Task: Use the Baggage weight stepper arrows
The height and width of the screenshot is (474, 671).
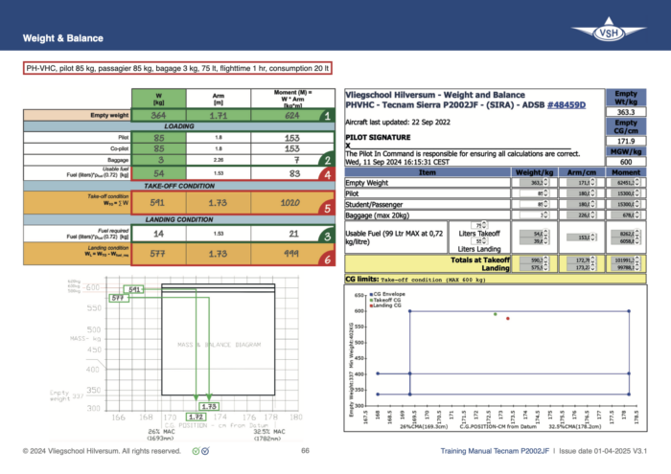Action: 546,215
